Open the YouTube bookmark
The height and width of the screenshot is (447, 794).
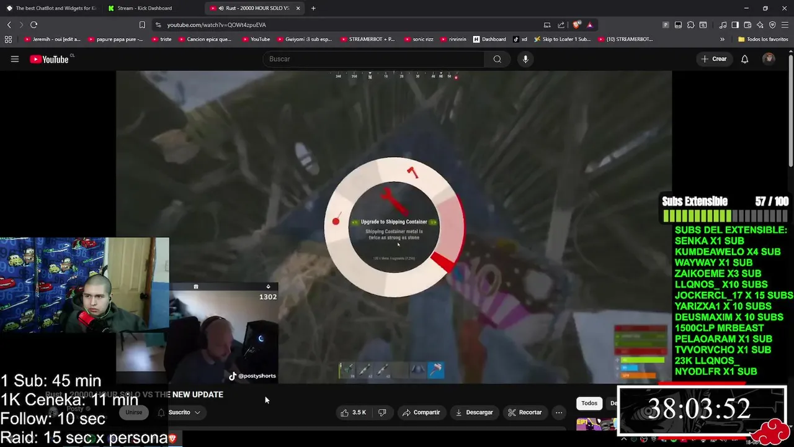pos(256,39)
